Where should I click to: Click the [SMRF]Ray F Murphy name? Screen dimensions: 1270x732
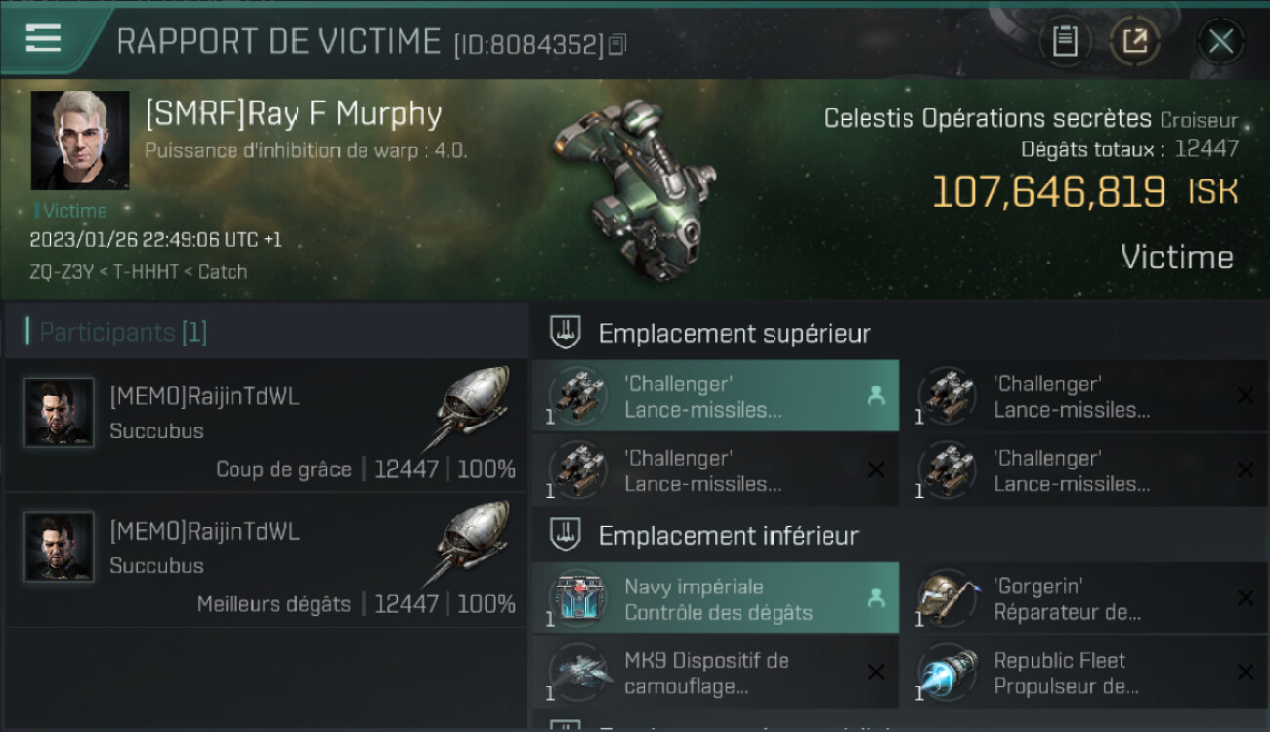click(x=293, y=114)
